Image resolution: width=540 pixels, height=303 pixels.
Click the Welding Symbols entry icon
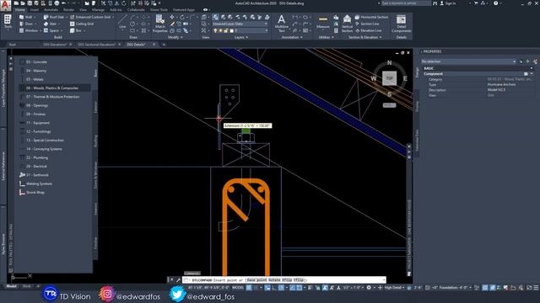tap(23, 183)
